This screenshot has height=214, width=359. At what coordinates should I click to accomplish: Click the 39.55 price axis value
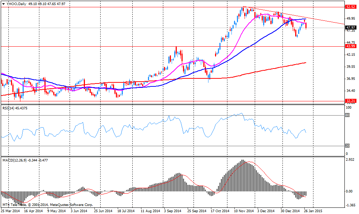pos(351,67)
